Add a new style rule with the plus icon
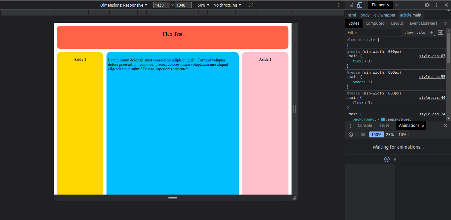The height and width of the screenshot is (220, 451). 432,32
